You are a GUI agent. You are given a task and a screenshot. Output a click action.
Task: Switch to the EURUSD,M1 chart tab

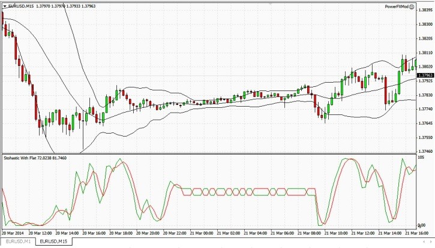tap(17, 241)
